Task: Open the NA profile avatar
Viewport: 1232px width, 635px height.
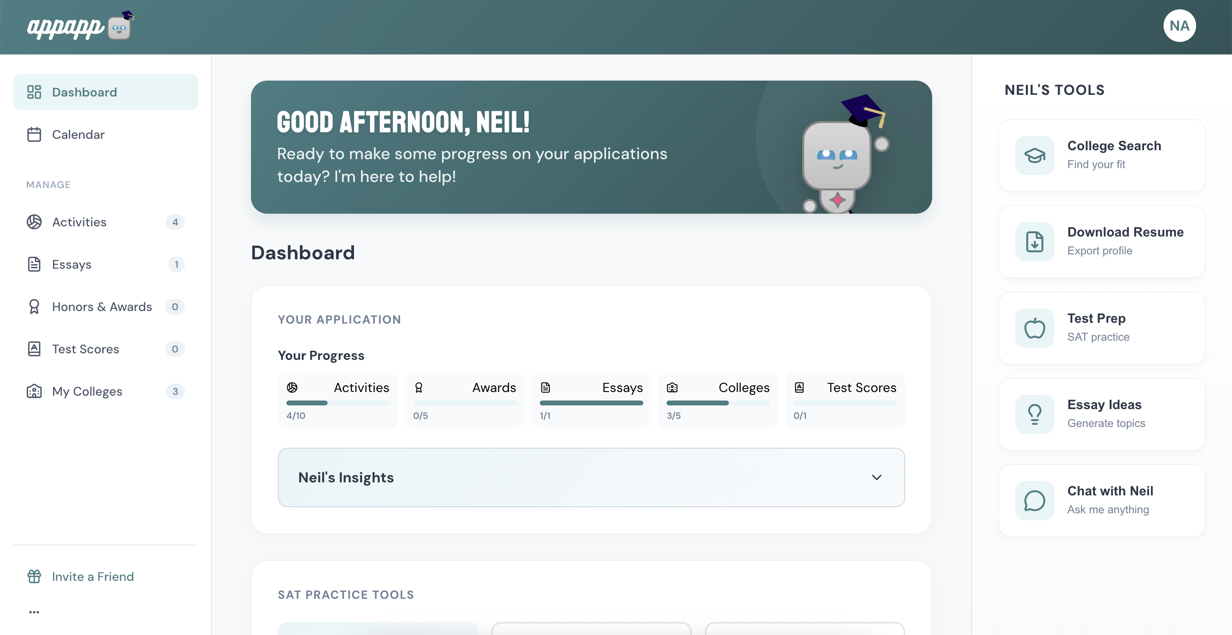Action: (1179, 26)
